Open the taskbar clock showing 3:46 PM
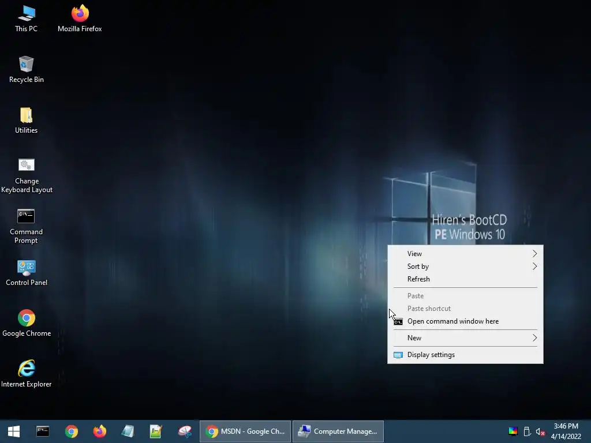The width and height of the screenshot is (591, 443). 566,431
